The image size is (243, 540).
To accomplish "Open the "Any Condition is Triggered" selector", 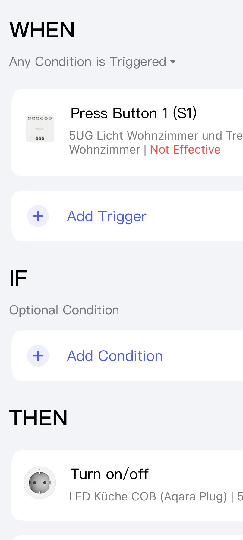I will 87,62.
